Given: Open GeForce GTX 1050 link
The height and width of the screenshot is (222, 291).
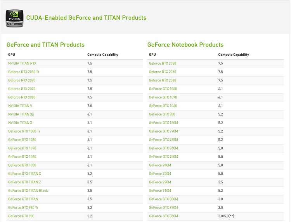Looking at the screenshot, I should (22, 165).
